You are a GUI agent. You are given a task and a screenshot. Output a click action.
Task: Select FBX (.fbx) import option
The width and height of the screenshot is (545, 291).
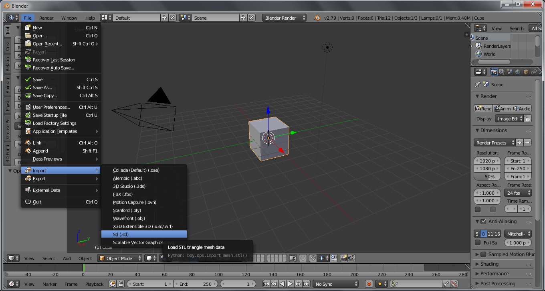144,194
